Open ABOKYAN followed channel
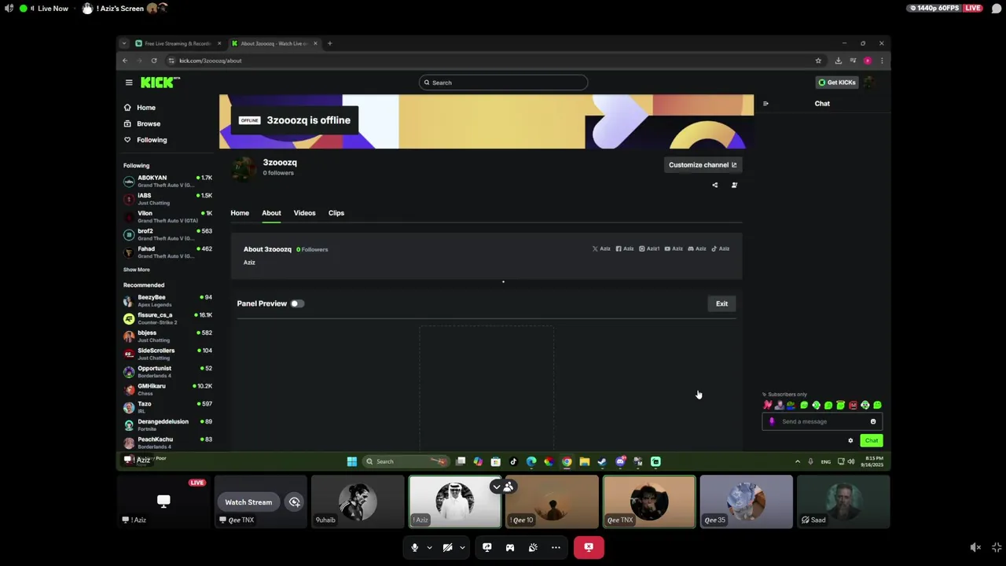Screen dimensions: 1006x566 click(167, 182)
